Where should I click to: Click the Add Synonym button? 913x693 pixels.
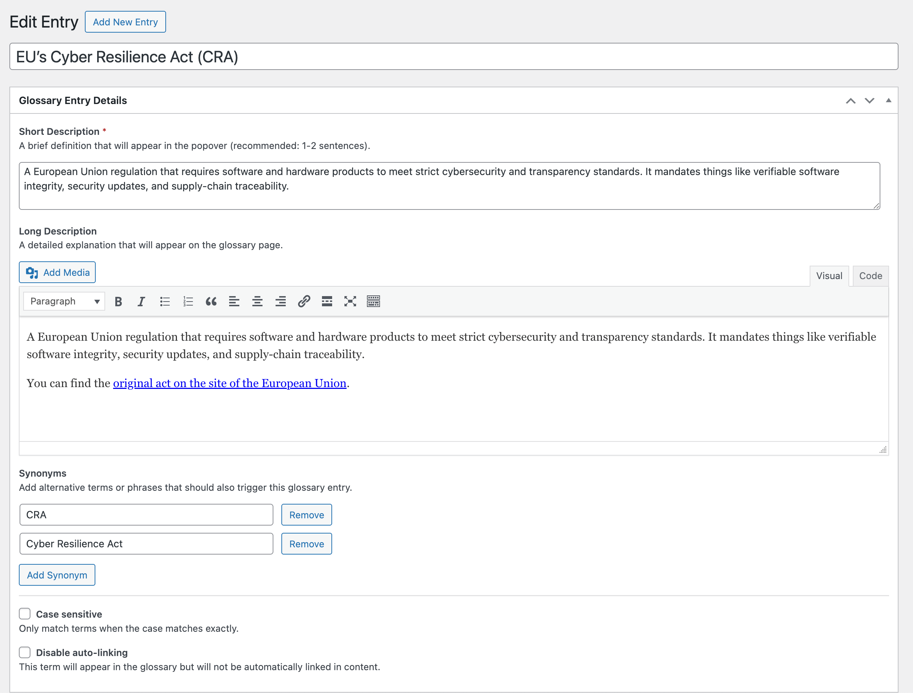click(57, 575)
